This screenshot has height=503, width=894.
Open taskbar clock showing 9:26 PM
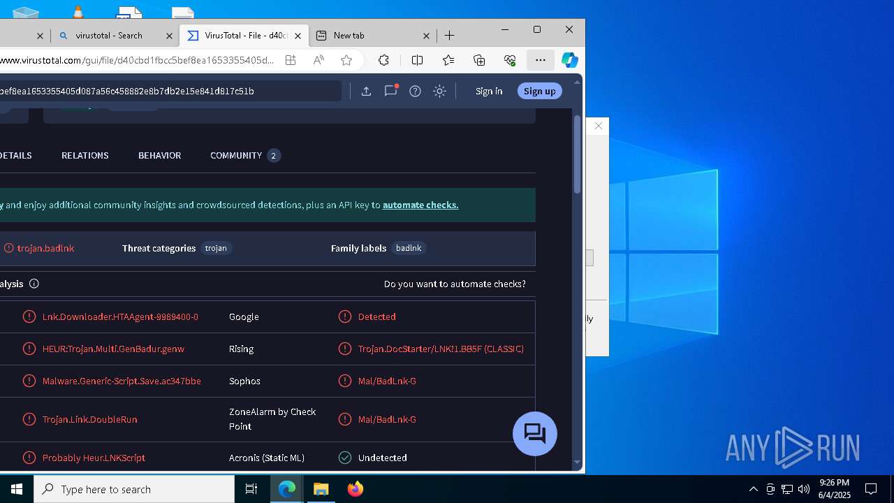pos(835,489)
